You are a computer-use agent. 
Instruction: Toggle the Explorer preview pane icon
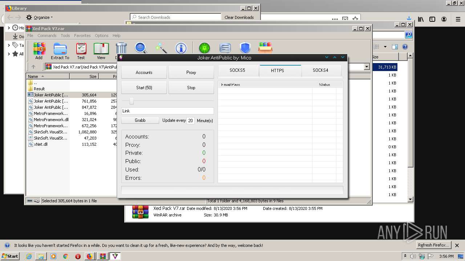pyautogui.click(x=395, y=47)
